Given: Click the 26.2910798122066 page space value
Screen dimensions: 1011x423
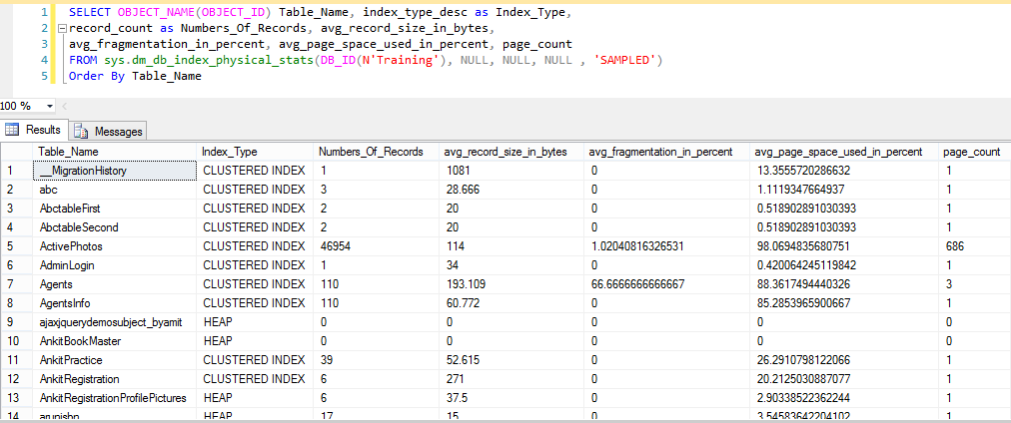Looking at the screenshot, I should coord(844,360).
